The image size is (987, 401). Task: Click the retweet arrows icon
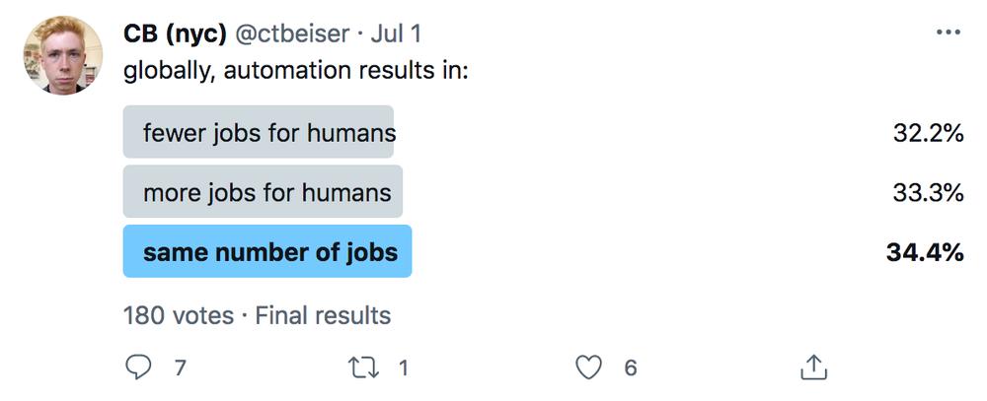[x=364, y=368]
